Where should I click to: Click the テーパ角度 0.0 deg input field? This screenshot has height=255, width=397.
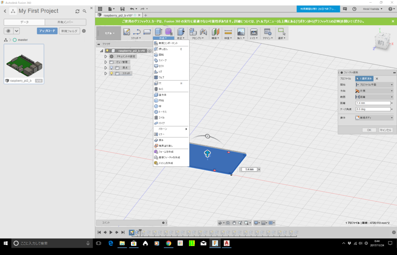coord(373,109)
